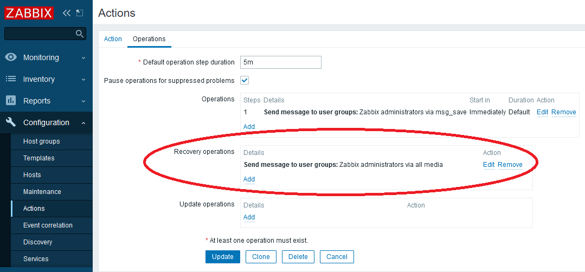585x272 pixels.
Task: Expand the Inventory menu chevron
Action: click(x=83, y=80)
